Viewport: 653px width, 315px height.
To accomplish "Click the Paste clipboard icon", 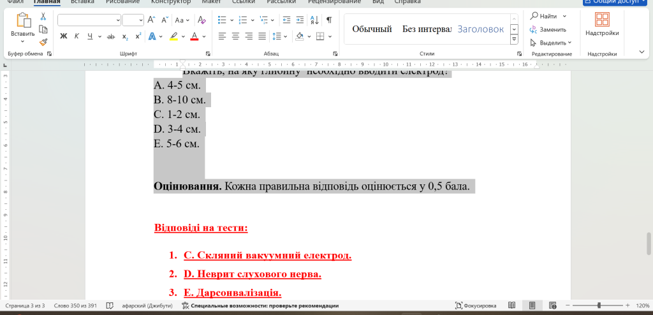I will pos(23,21).
